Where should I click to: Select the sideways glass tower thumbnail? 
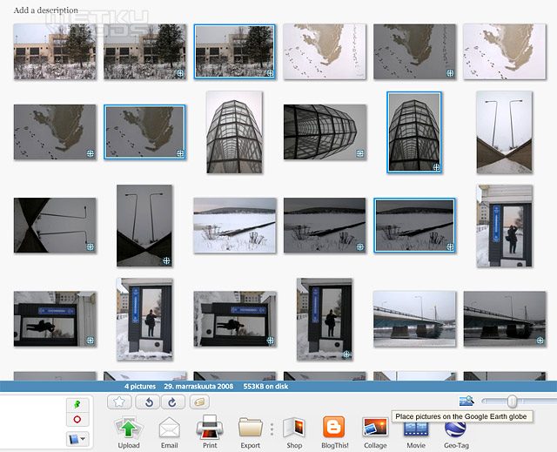(x=325, y=132)
